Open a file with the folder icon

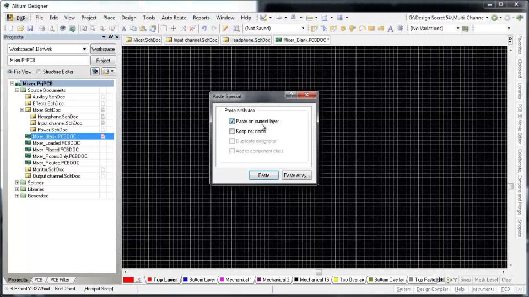point(20,29)
